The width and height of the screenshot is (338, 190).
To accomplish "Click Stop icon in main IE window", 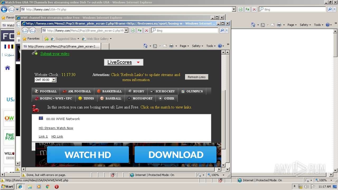I will (x=254, y=9).
